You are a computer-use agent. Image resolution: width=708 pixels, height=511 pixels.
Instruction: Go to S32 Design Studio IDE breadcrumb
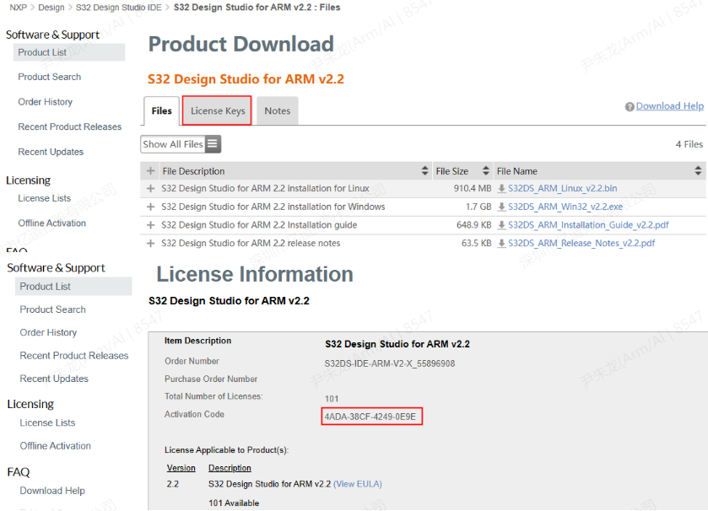[x=118, y=8]
